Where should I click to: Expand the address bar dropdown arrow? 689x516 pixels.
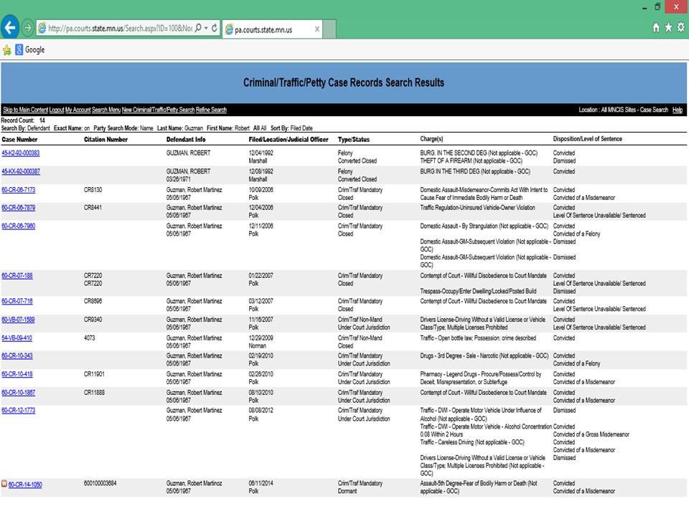click(x=206, y=28)
